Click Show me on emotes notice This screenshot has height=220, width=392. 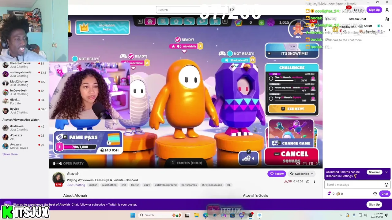(x=374, y=172)
